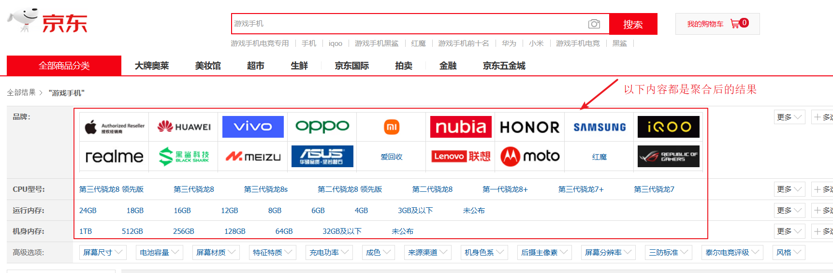Screen dimensions: 833x273
Task: Open the 全部商品分类 menu
Action: 64,66
